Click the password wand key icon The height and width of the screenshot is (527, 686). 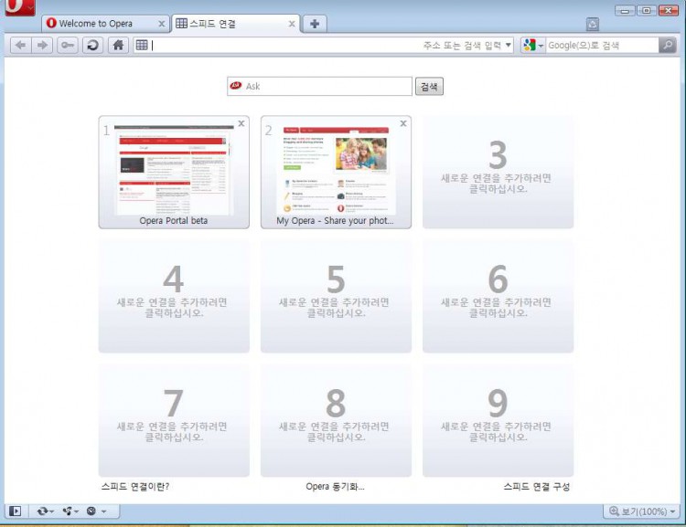click(x=68, y=46)
